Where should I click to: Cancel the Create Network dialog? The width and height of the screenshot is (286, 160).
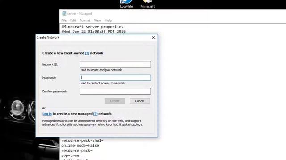[140, 101]
